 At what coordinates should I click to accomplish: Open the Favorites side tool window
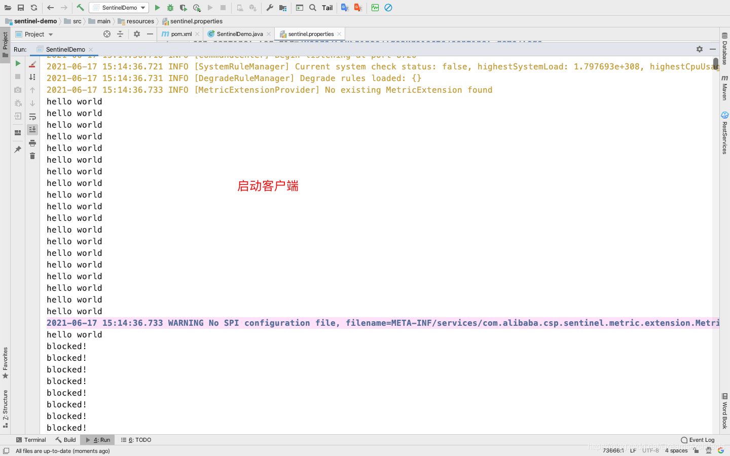[5, 363]
